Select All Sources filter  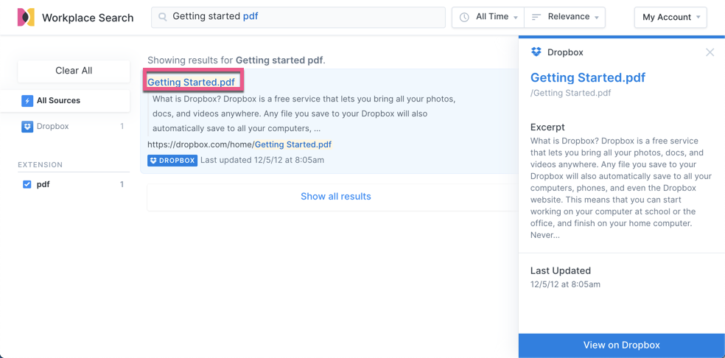65,101
